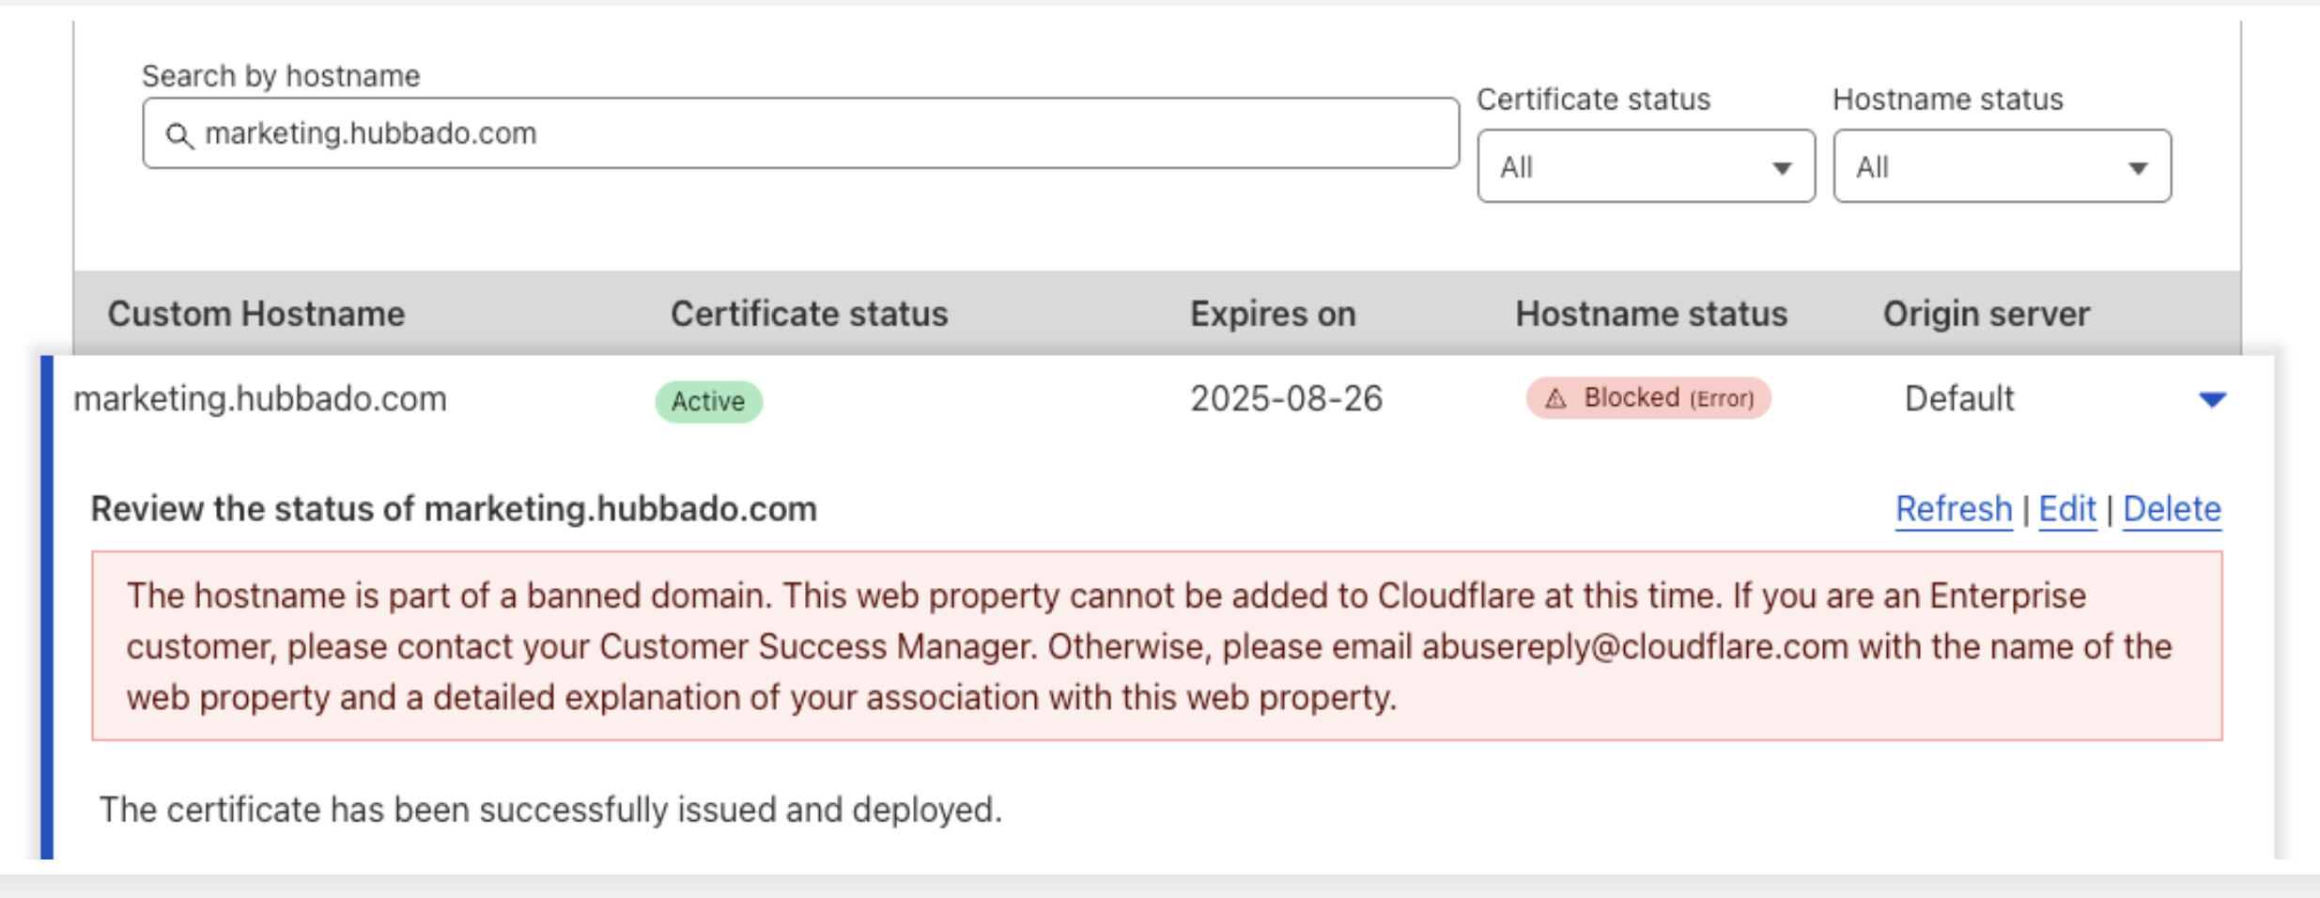The height and width of the screenshot is (898, 2320).
Task: Focus the Search by hostname field
Action: (x=801, y=133)
